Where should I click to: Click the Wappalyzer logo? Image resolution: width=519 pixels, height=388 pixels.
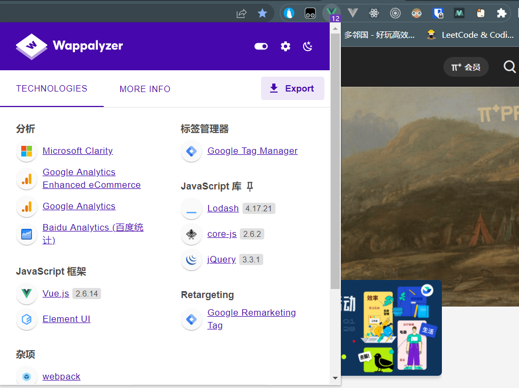(x=69, y=46)
